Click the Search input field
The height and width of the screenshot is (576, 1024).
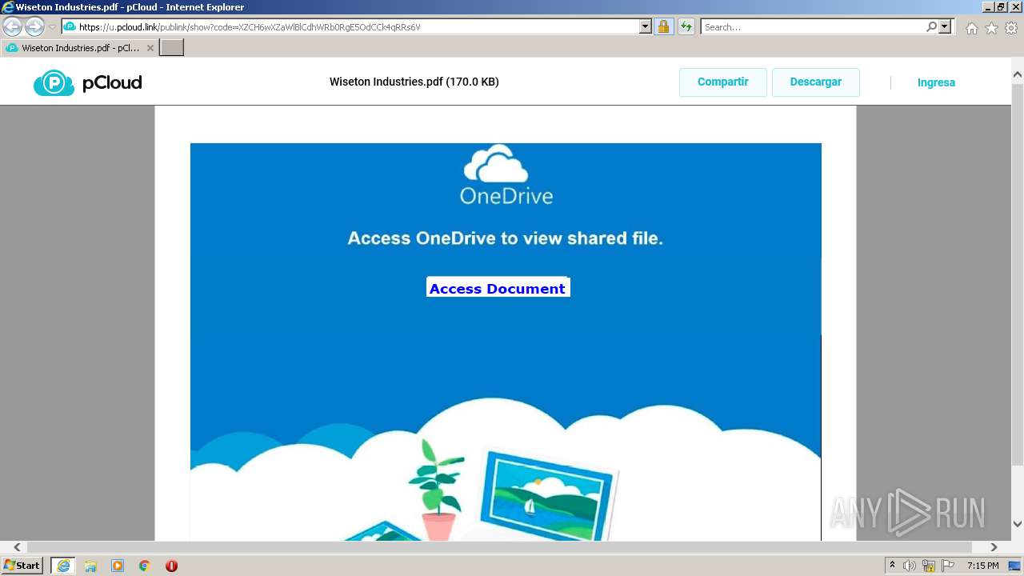(814, 27)
